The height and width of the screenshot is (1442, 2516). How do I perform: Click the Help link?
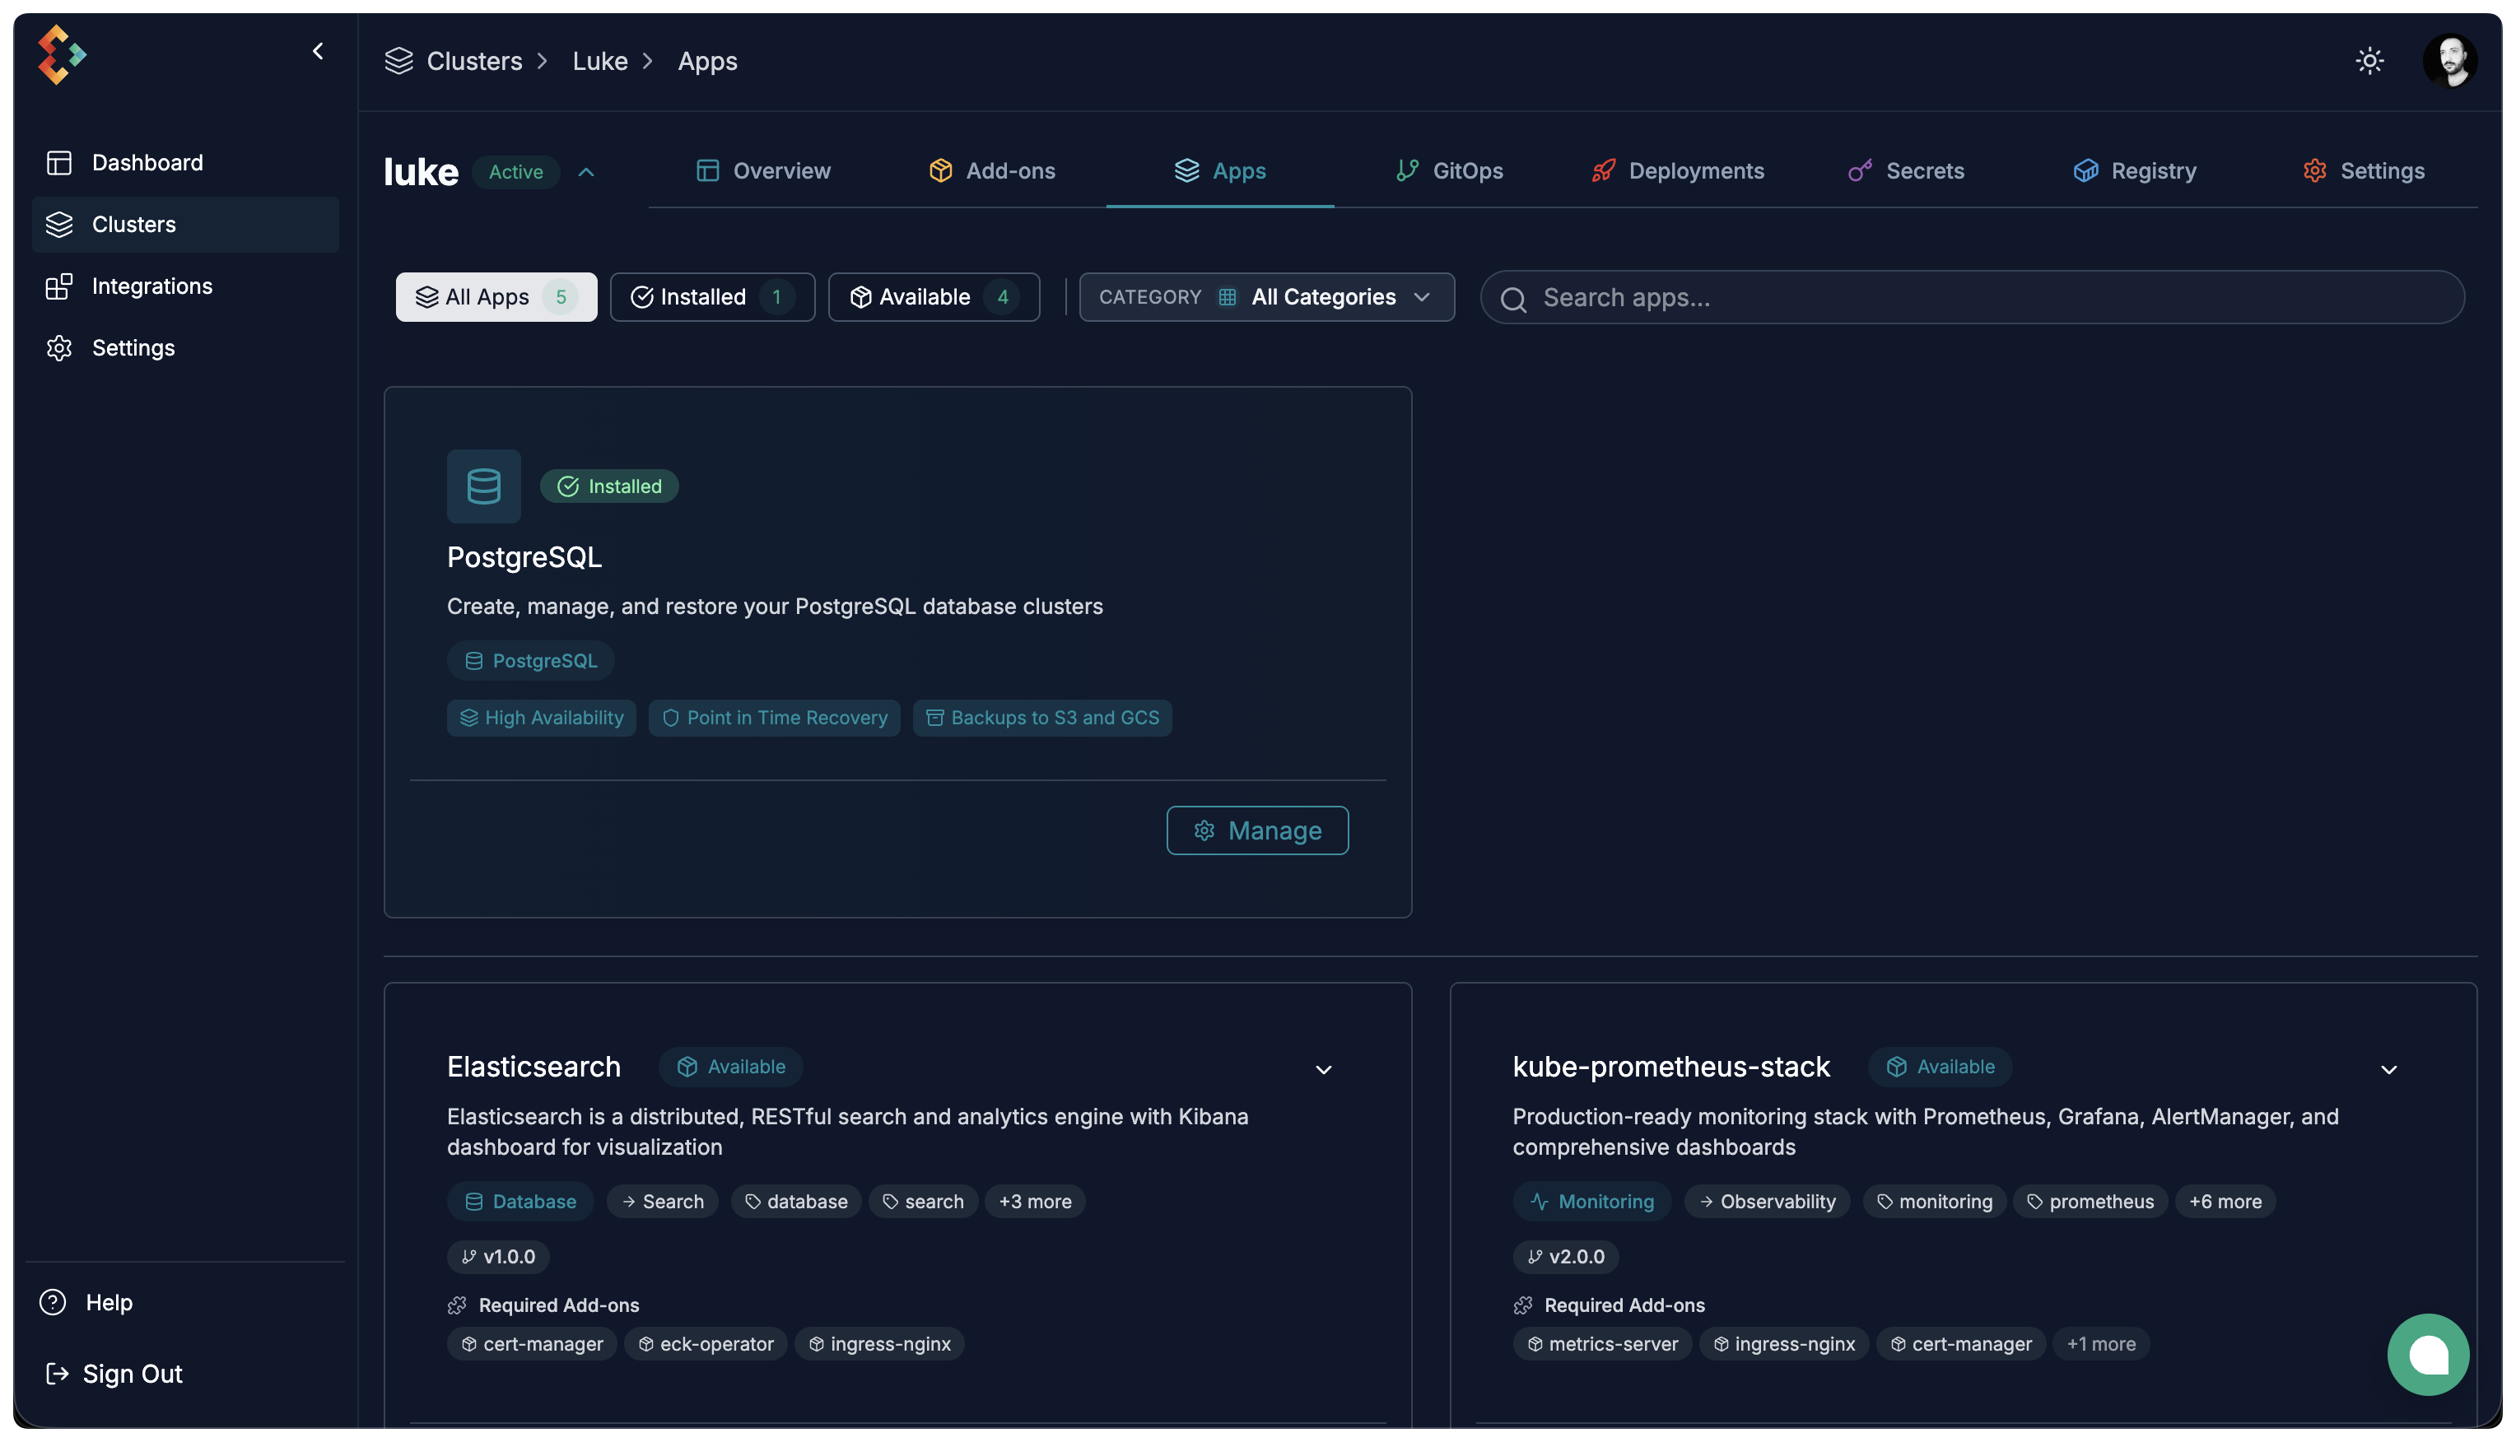pos(86,1301)
